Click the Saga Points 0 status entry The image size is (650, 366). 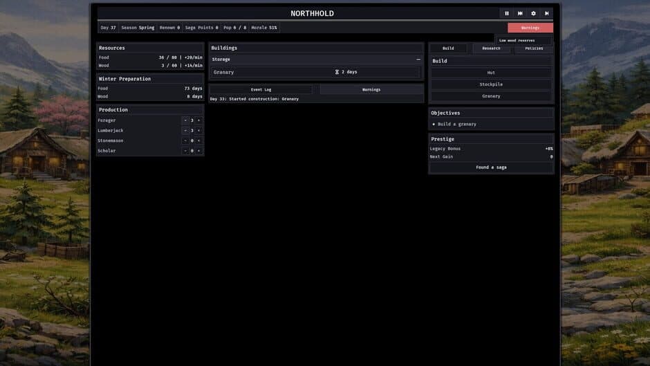(x=201, y=28)
